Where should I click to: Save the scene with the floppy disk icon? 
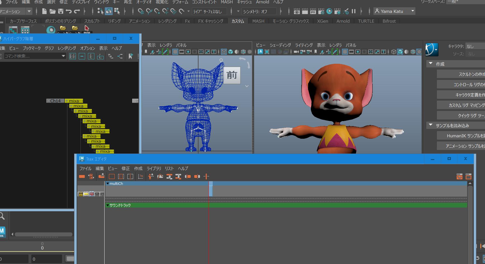click(61, 11)
